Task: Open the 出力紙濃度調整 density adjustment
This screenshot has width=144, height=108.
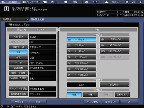Action: (18, 94)
